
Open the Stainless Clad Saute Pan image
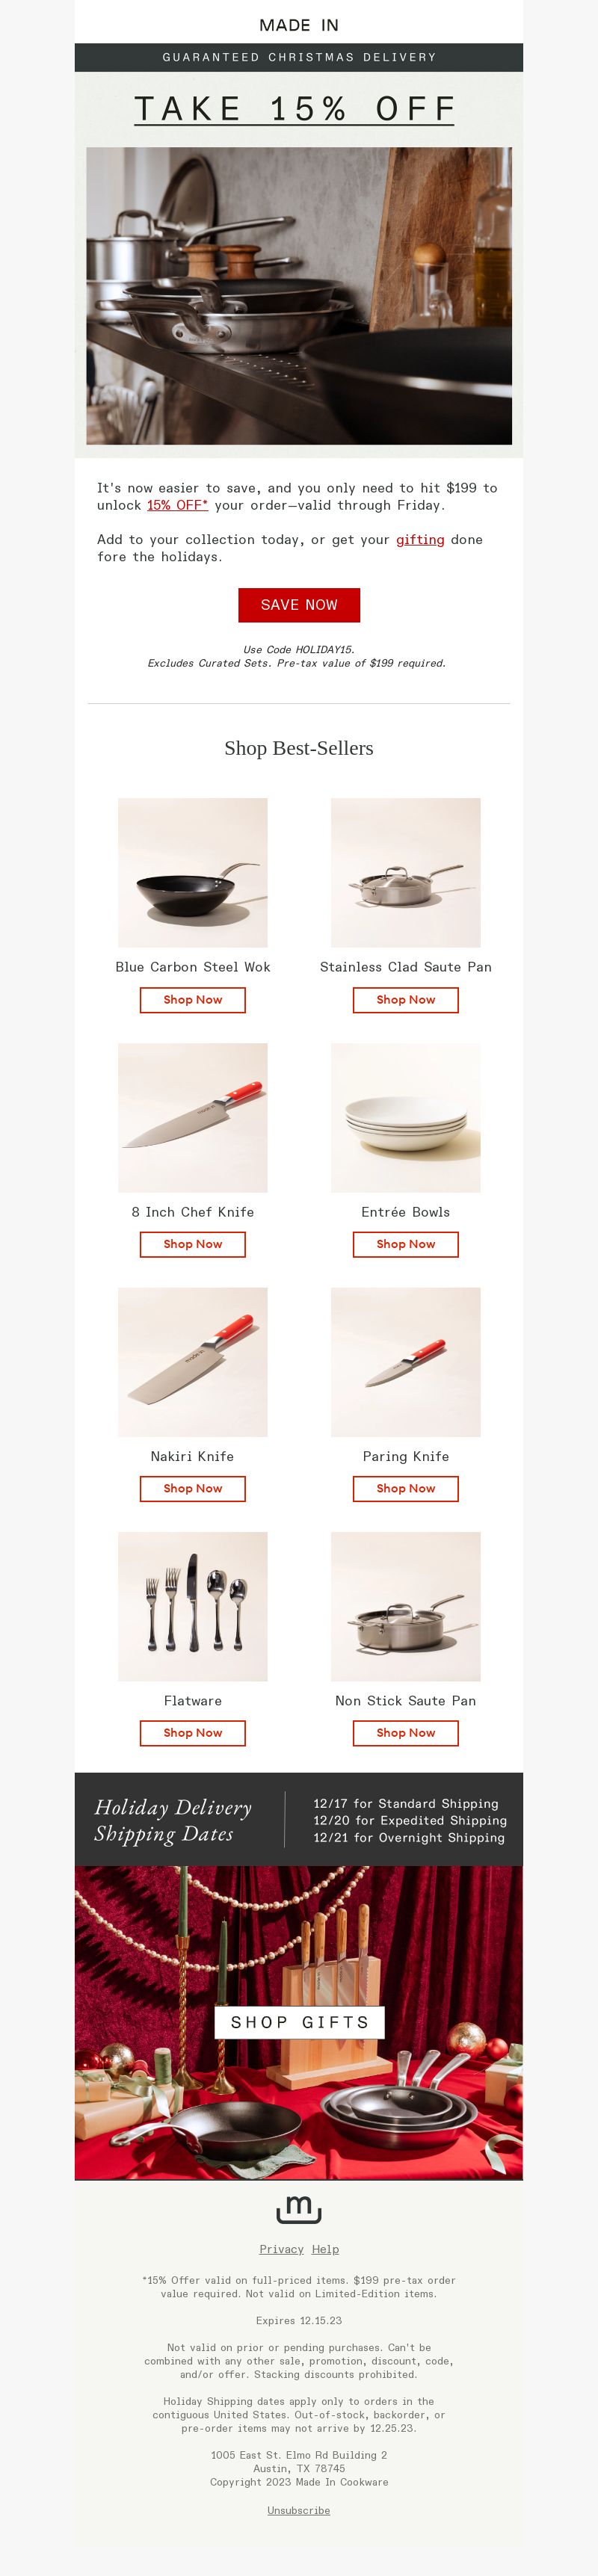pos(406,872)
